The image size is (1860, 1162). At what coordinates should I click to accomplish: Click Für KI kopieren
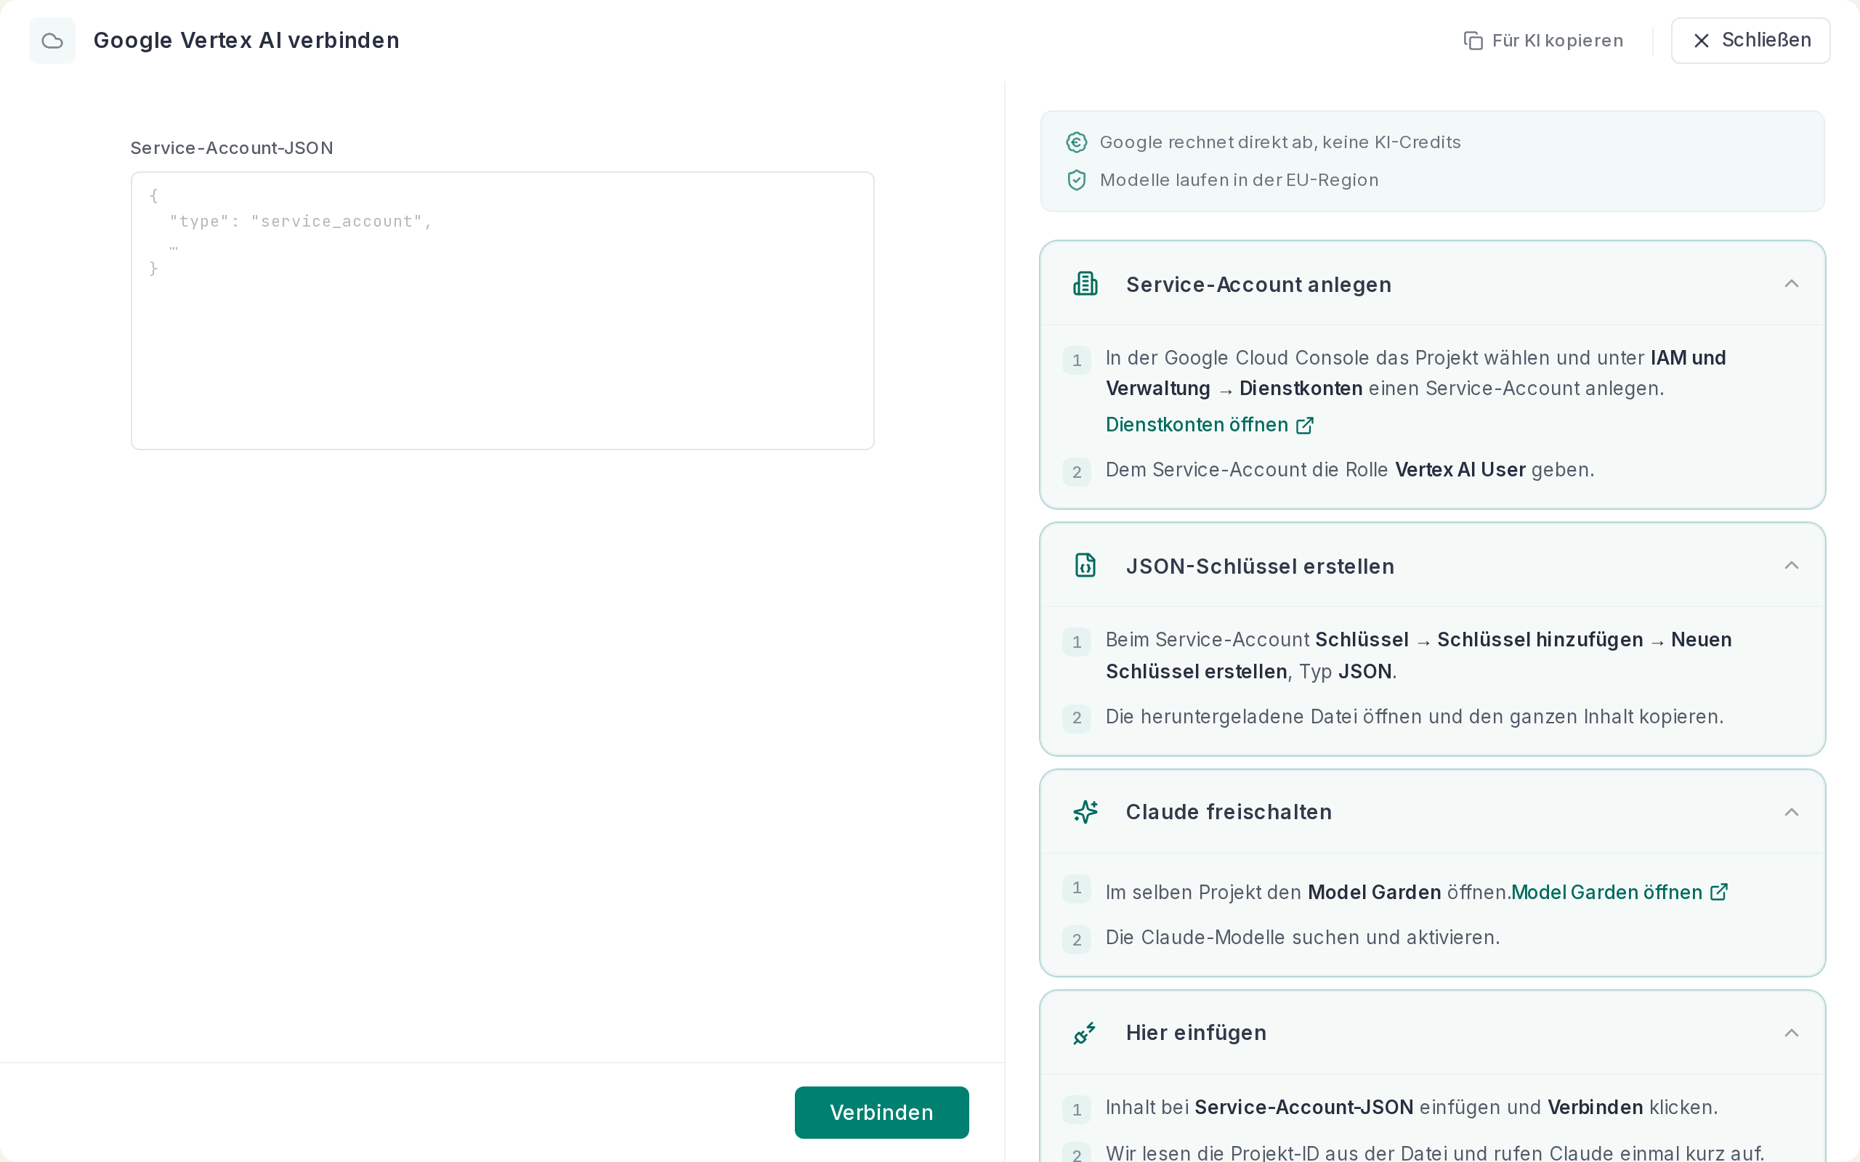point(1543,41)
